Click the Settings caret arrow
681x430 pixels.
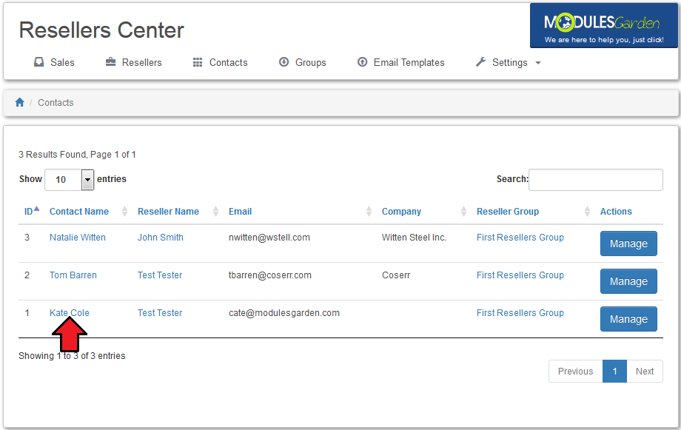coord(538,63)
